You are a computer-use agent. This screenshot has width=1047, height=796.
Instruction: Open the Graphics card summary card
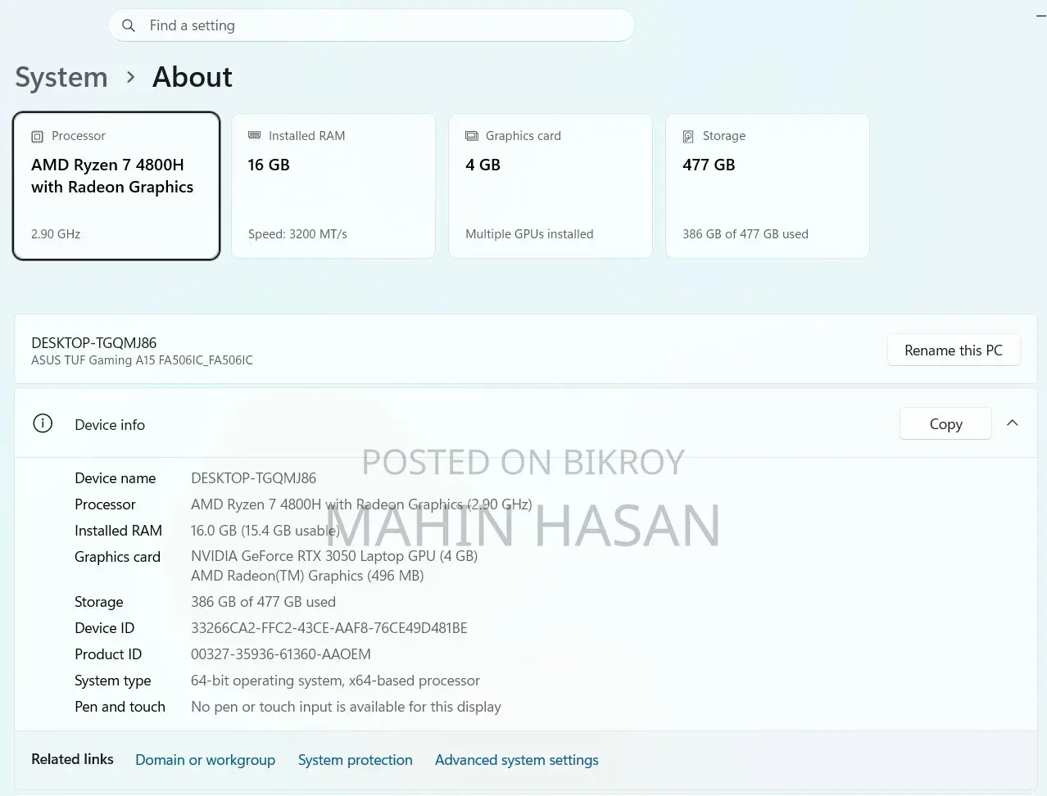[x=551, y=186]
